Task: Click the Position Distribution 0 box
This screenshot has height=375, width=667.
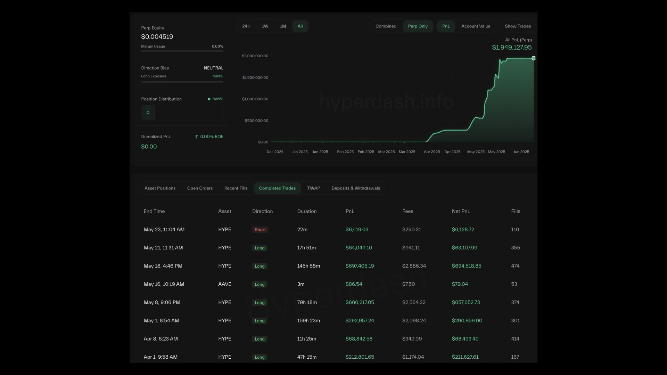Action: click(148, 112)
